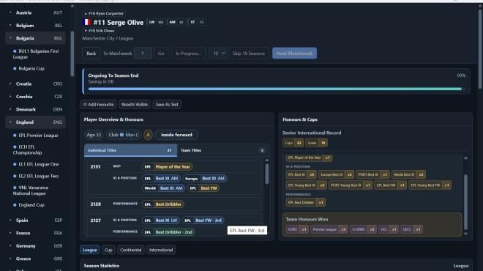Viewport: 483px width, 271px height.
Task: Click the LW position badge
Action: (x=156, y=22)
